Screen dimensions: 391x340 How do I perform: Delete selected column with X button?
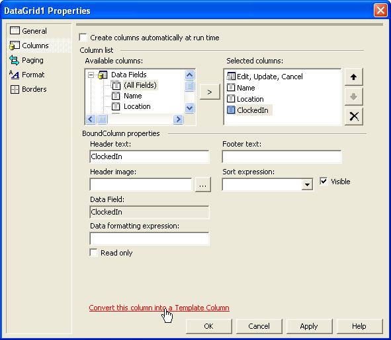(353, 116)
